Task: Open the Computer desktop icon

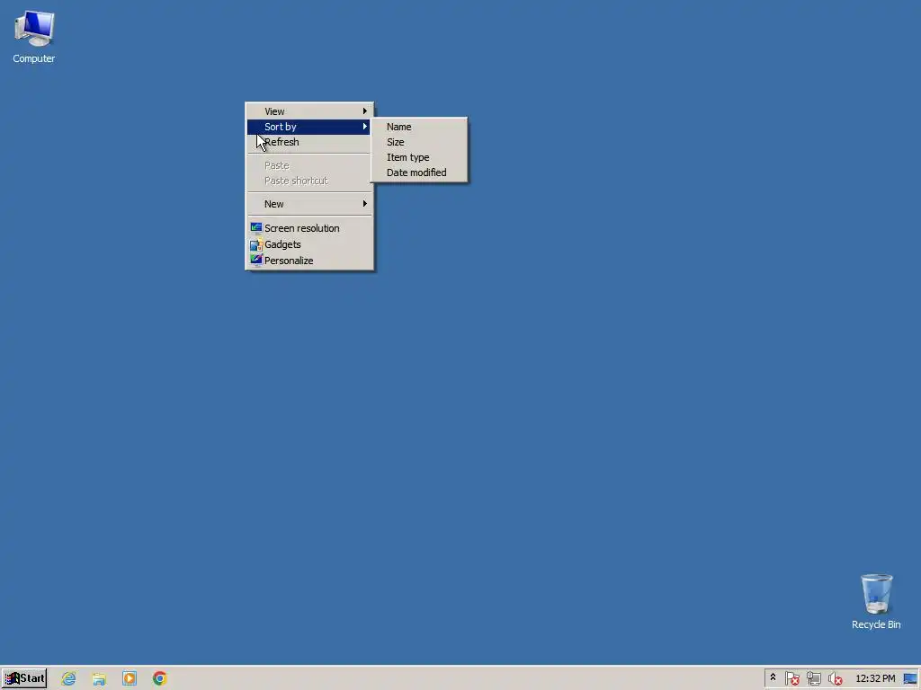Action: (x=34, y=36)
